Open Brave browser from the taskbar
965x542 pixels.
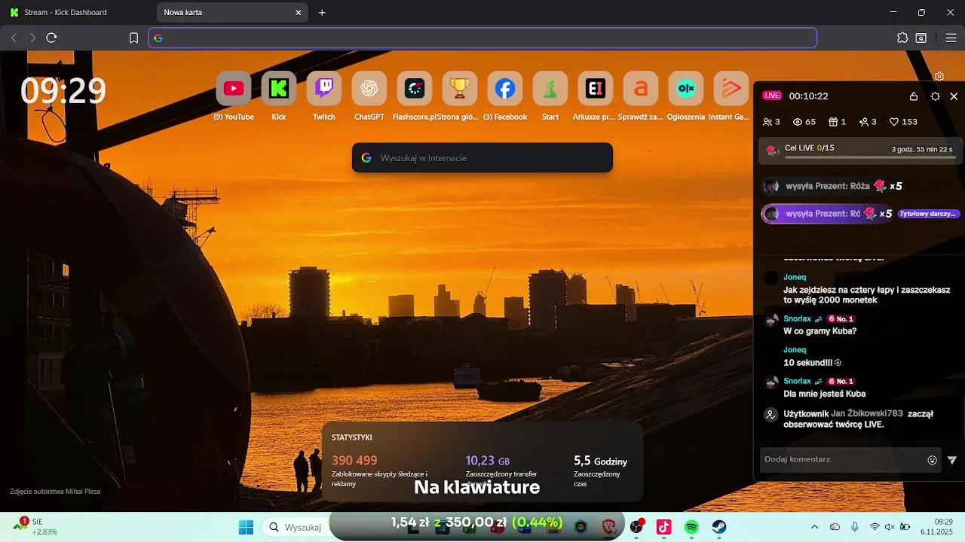(608, 527)
